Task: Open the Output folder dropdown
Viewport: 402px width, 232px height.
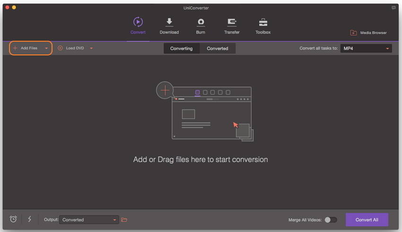Action: point(89,220)
